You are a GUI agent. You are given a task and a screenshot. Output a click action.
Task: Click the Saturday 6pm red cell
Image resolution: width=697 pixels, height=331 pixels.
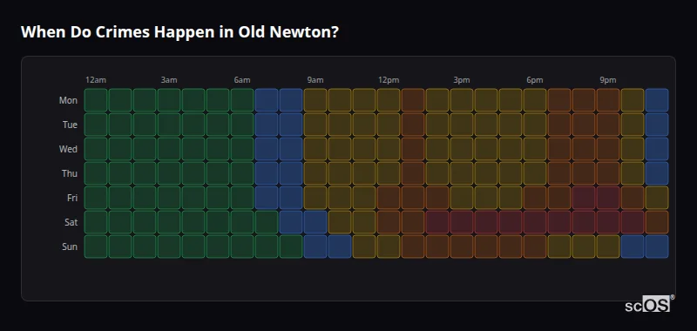[535, 222]
